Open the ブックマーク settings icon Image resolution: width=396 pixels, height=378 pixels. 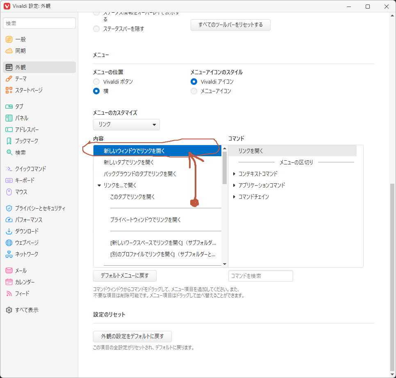point(9,141)
